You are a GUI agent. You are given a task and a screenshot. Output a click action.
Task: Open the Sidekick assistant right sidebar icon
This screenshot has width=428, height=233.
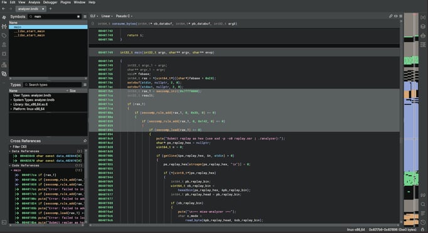click(x=423, y=36)
